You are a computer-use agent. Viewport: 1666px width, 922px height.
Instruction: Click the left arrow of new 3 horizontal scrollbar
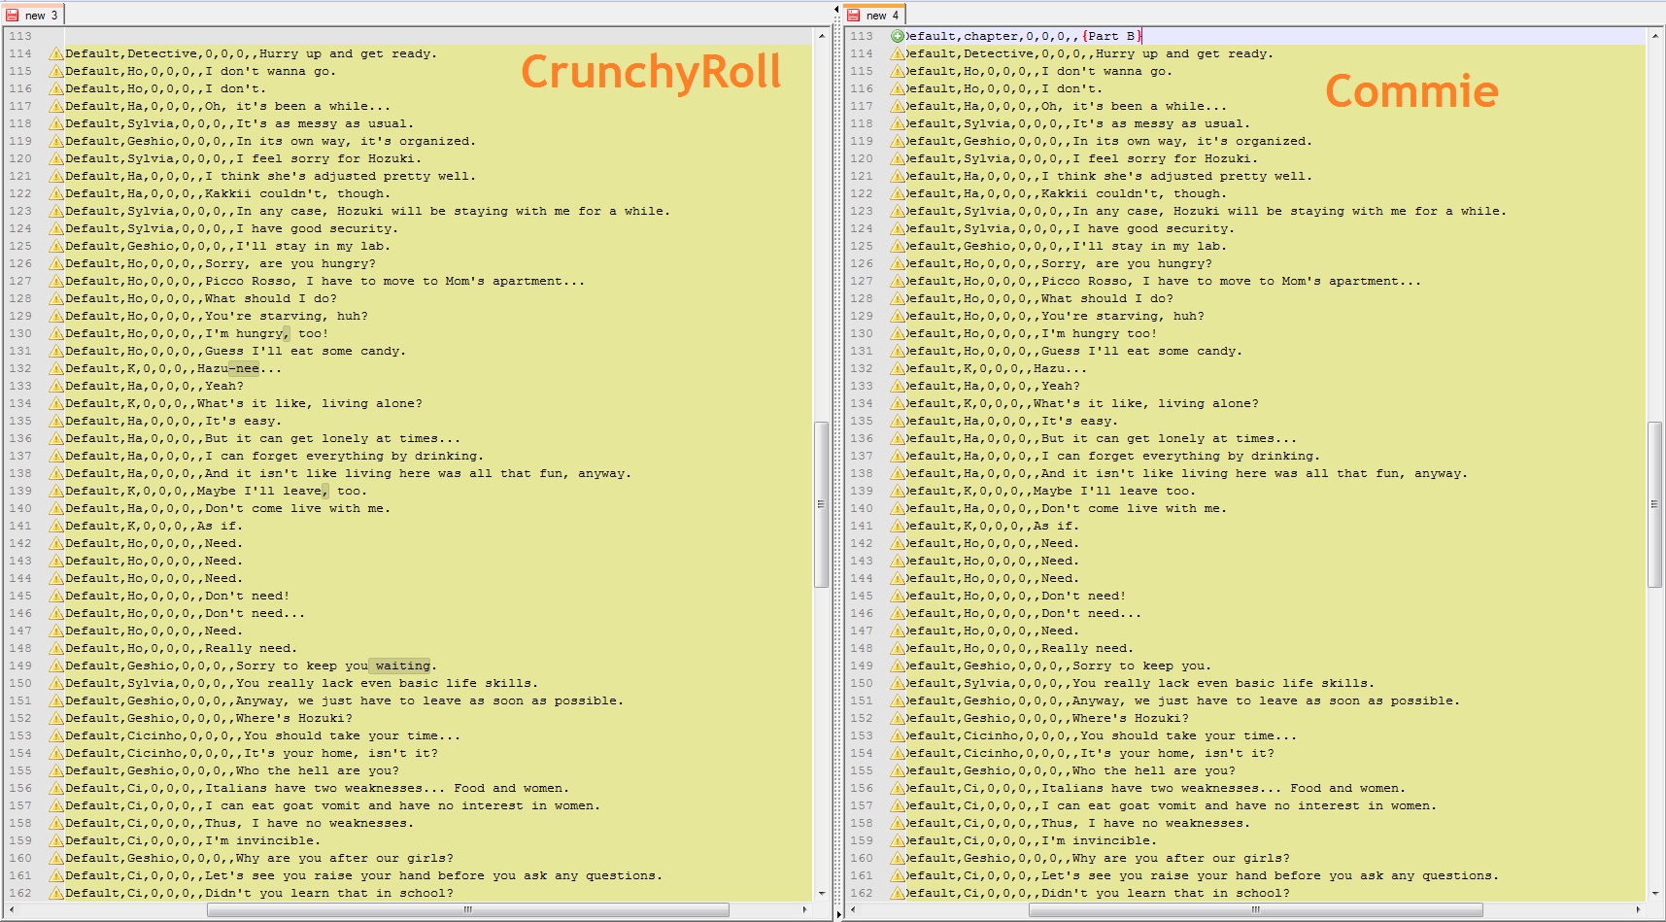pos(12,910)
